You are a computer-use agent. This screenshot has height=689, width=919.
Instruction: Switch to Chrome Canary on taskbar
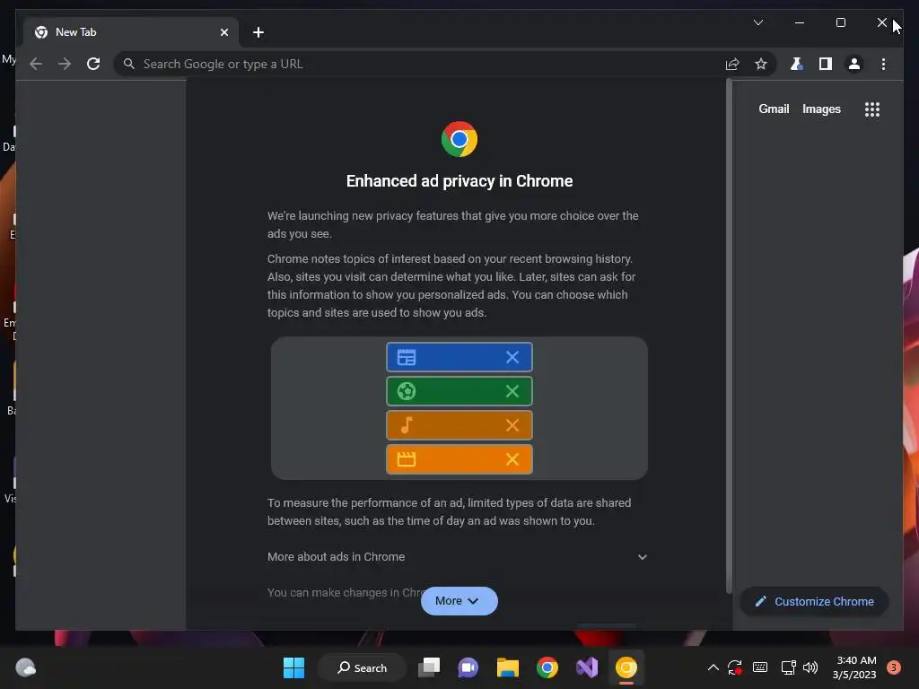(x=626, y=667)
